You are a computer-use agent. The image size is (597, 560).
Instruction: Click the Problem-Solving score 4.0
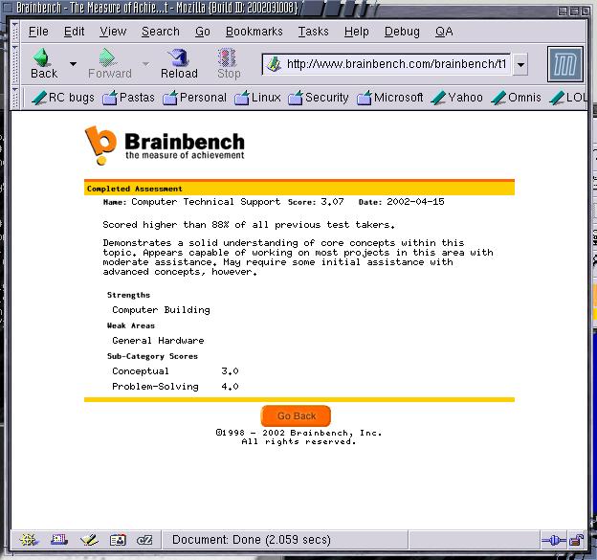pos(230,387)
